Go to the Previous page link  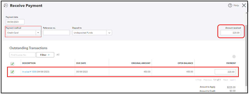208,80
